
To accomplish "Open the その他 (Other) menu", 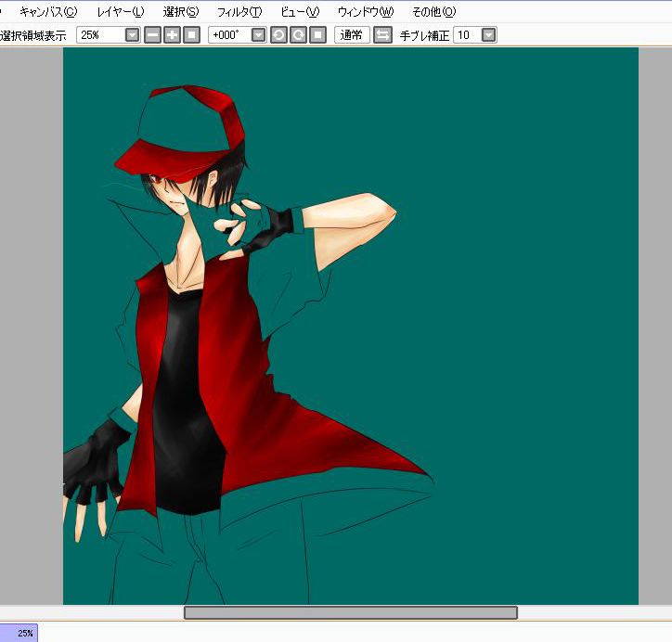I will point(433,12).
